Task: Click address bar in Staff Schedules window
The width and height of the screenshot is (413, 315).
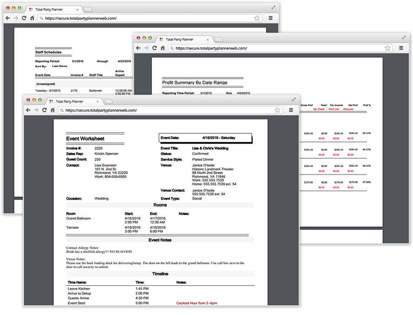Action: (149, 18)
